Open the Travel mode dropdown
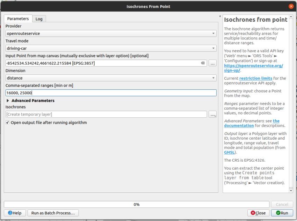The height and width of the screenshot is (221, 297). point(111,48)
